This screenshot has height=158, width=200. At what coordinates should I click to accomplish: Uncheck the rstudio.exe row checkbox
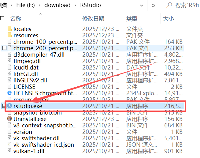tap(4, 106)
